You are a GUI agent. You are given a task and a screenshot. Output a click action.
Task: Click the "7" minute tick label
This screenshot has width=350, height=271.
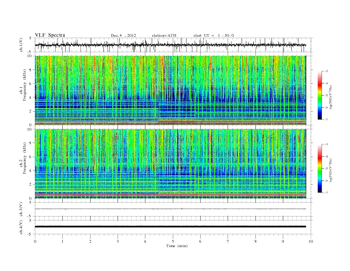pos(228,241)
